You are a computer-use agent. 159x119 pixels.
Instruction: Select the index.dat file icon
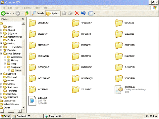pos(32,100)
